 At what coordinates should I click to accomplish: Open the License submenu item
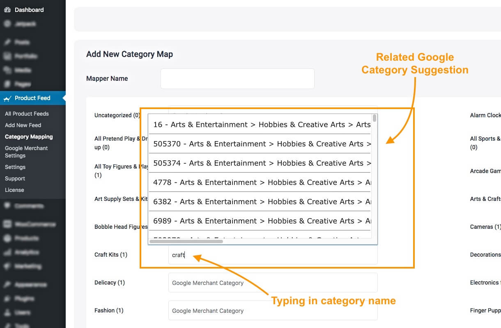14,190
